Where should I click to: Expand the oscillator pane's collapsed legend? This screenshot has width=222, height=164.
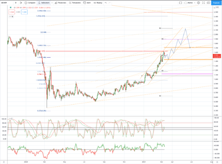click(x=11, y=119)
